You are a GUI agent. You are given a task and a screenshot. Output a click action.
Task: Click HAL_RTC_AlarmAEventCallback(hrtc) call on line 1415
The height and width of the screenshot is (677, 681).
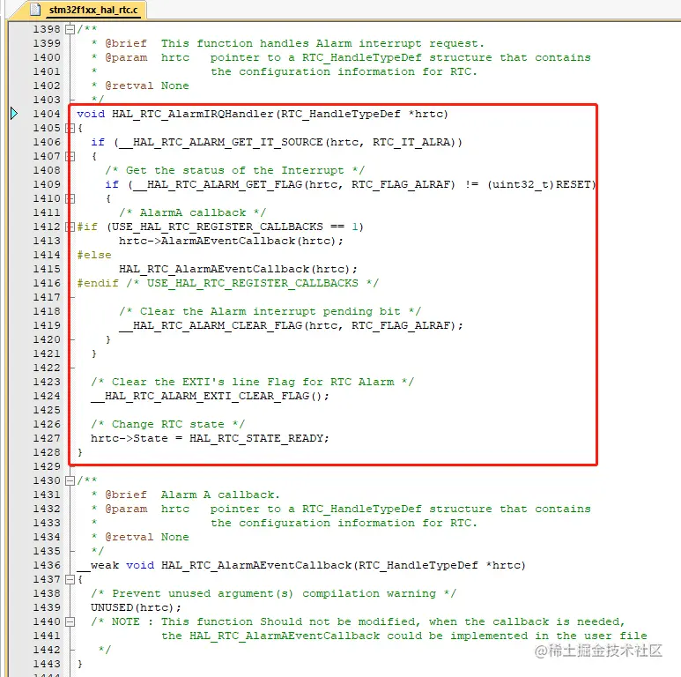235,269
